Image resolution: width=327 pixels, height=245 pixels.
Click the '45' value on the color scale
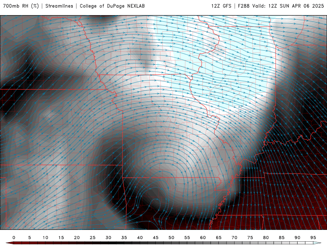(x=156, y=238)
